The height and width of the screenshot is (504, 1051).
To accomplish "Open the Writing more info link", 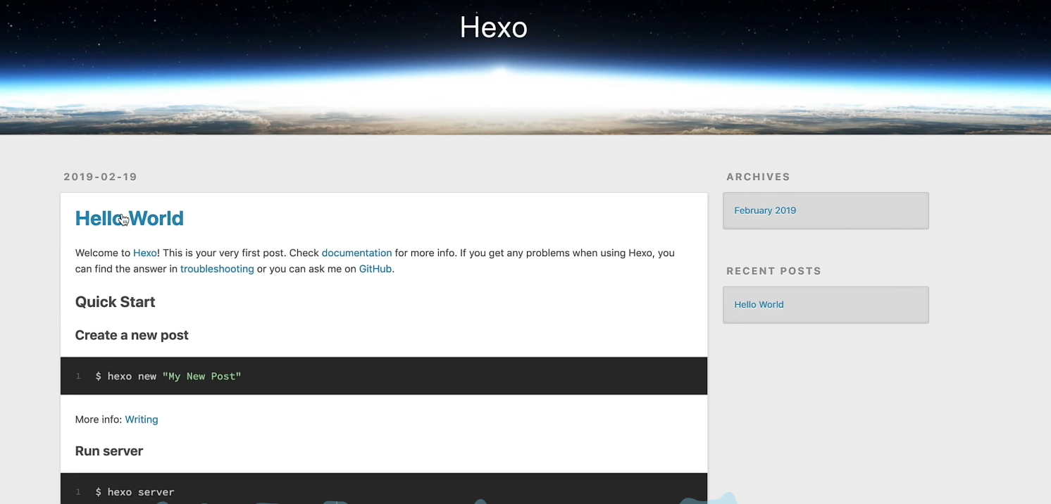I will point(141,420).
